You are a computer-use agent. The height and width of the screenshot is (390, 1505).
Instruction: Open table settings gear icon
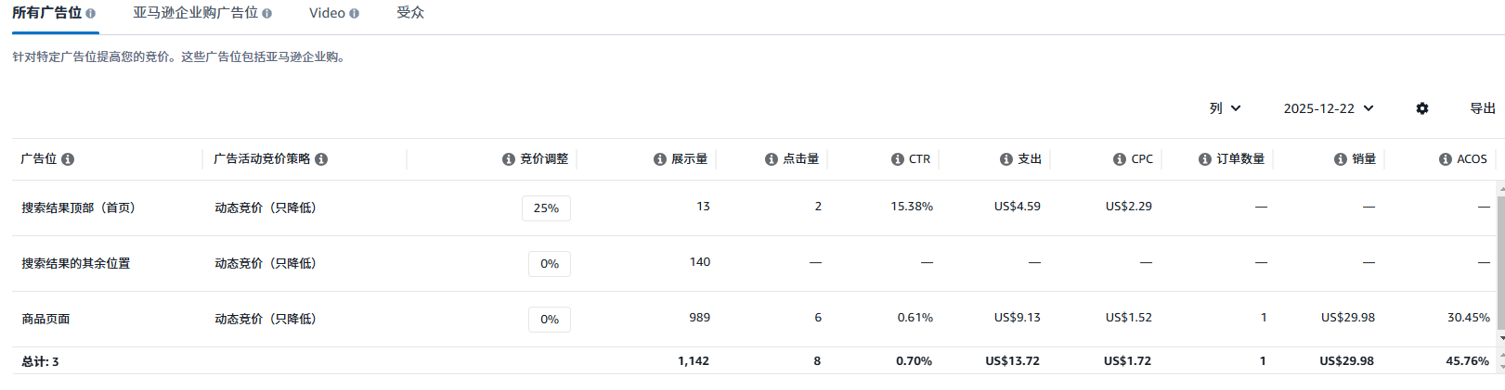[1421, 108]
